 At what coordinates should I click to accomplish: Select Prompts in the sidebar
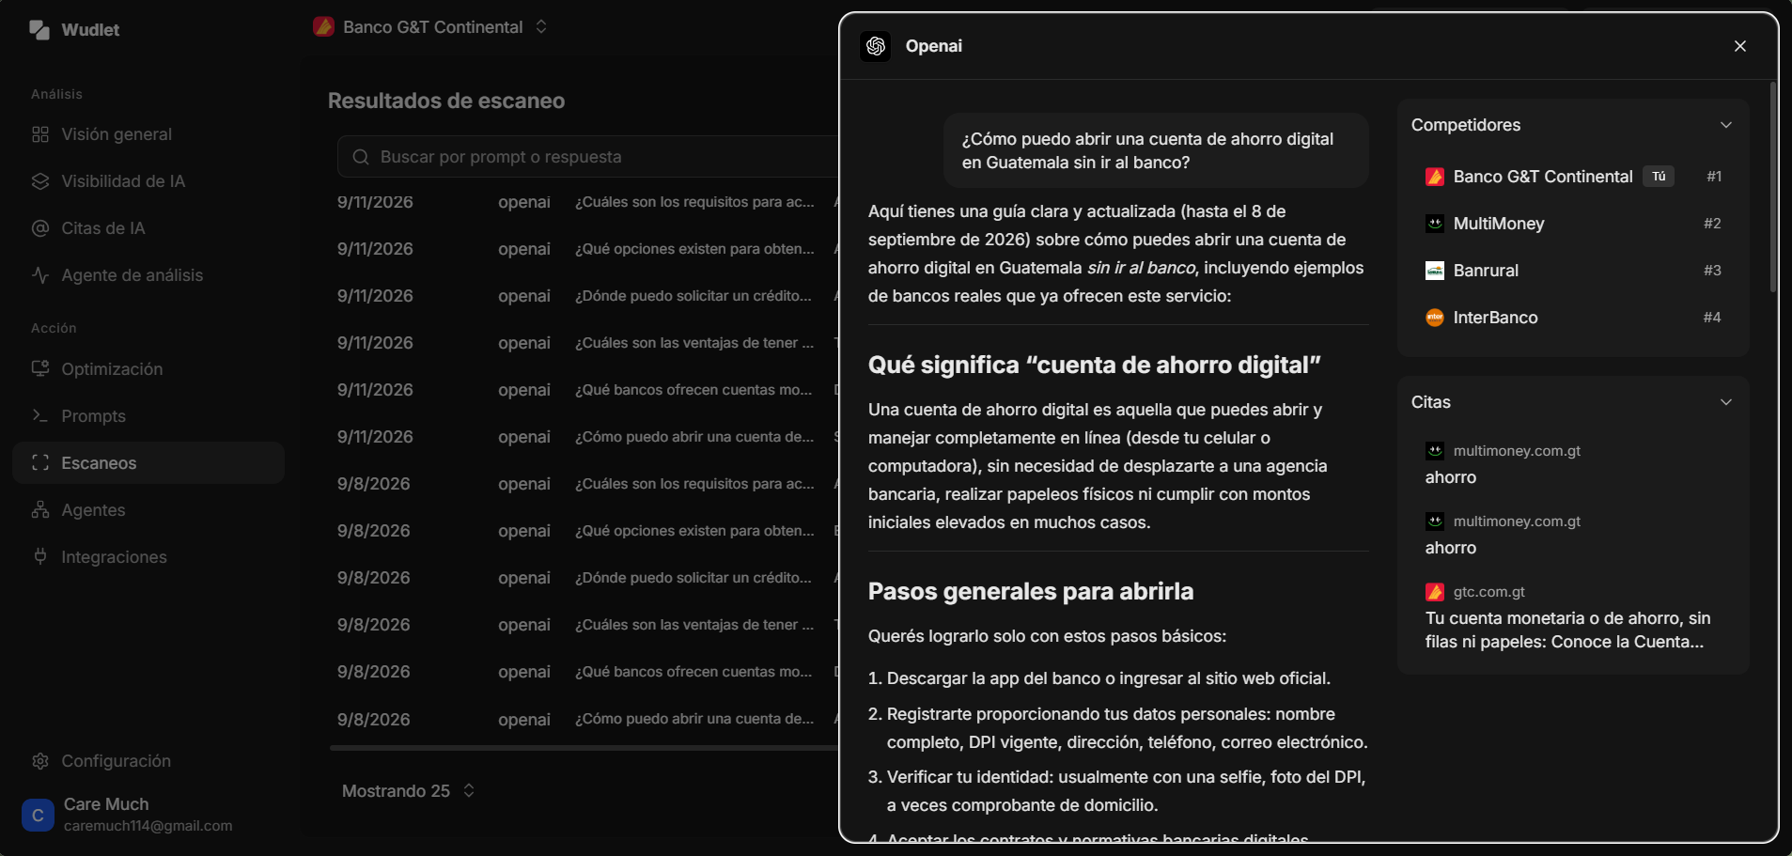pos(148,416)
